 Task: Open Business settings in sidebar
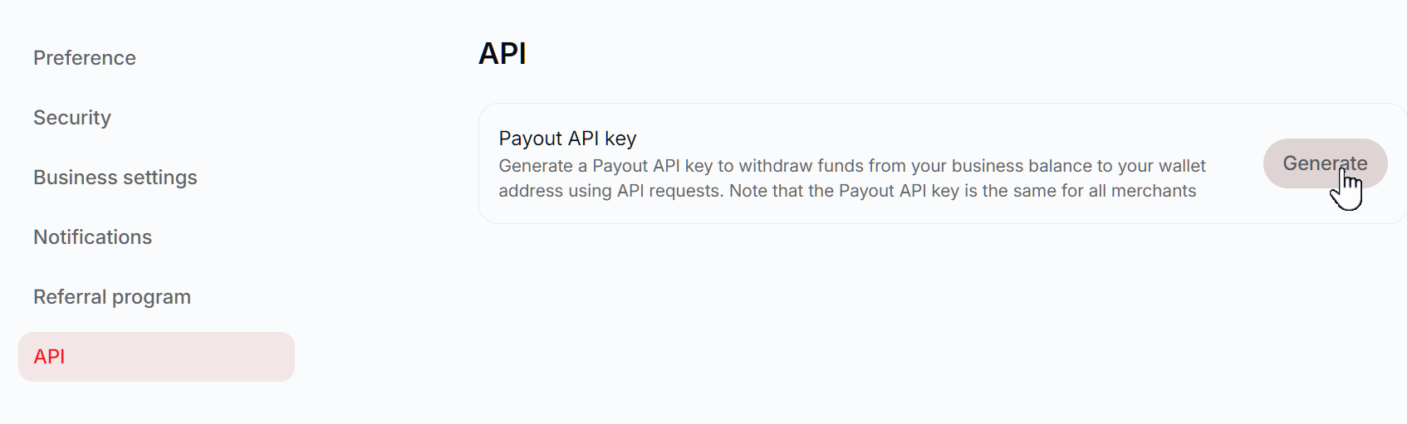(x=115, y=178)
